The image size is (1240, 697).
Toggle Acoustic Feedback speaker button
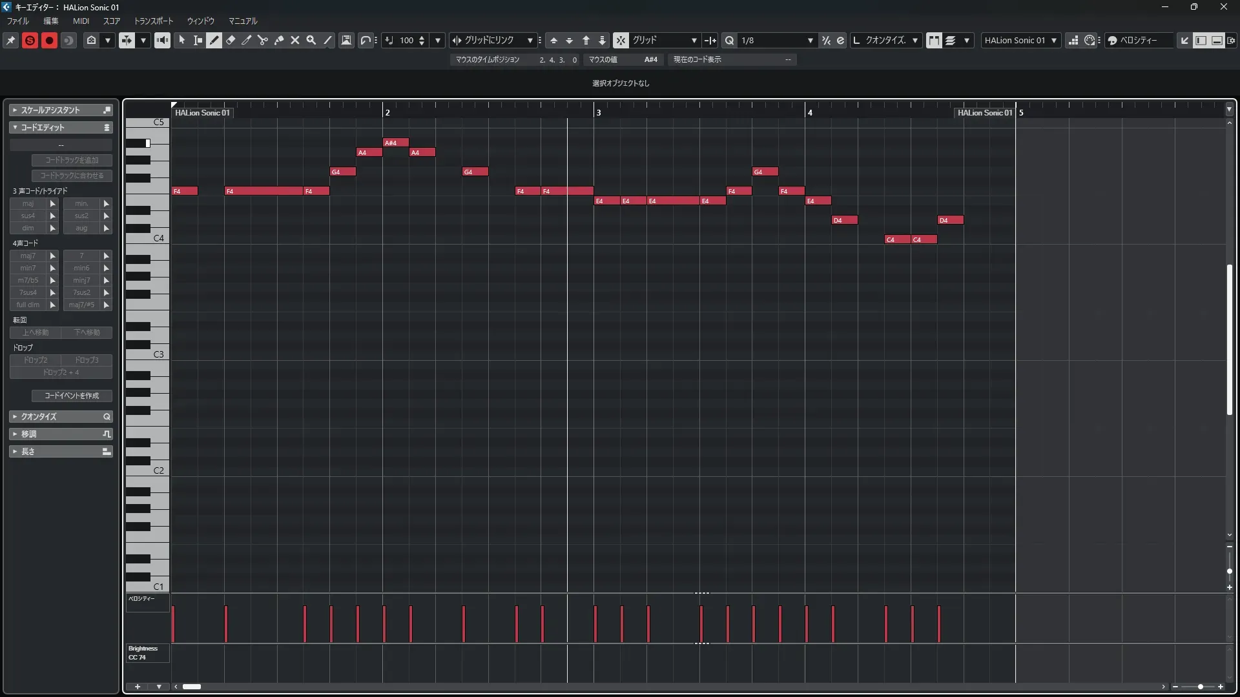coord(162,40)
